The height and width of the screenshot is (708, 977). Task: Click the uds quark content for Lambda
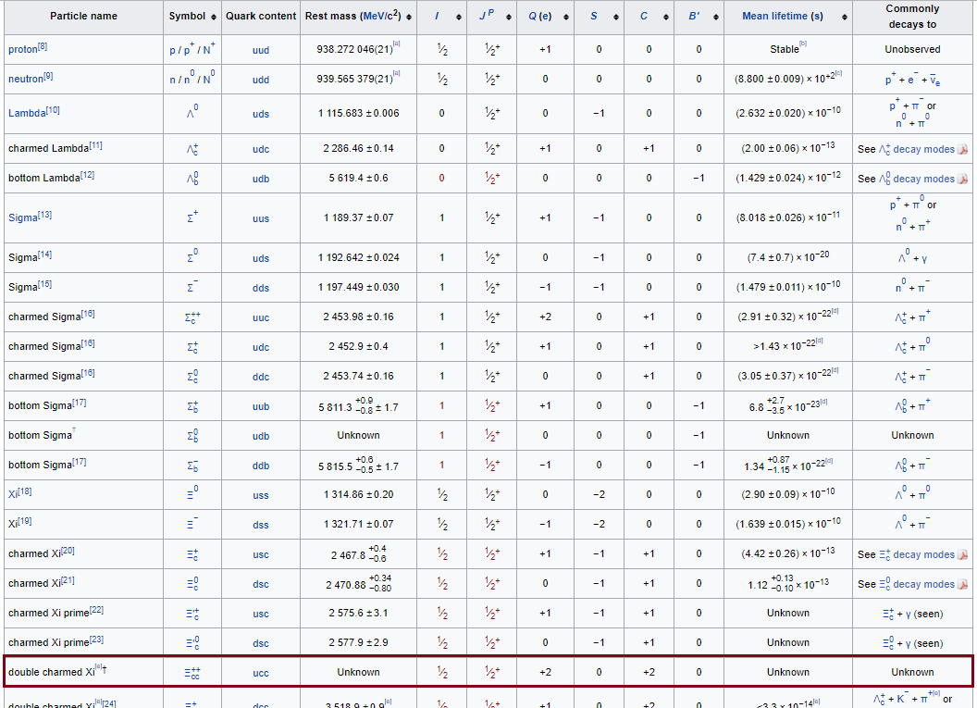tap(261, 113)
